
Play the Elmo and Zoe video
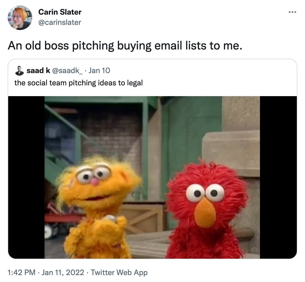click(x=152, y=177)
